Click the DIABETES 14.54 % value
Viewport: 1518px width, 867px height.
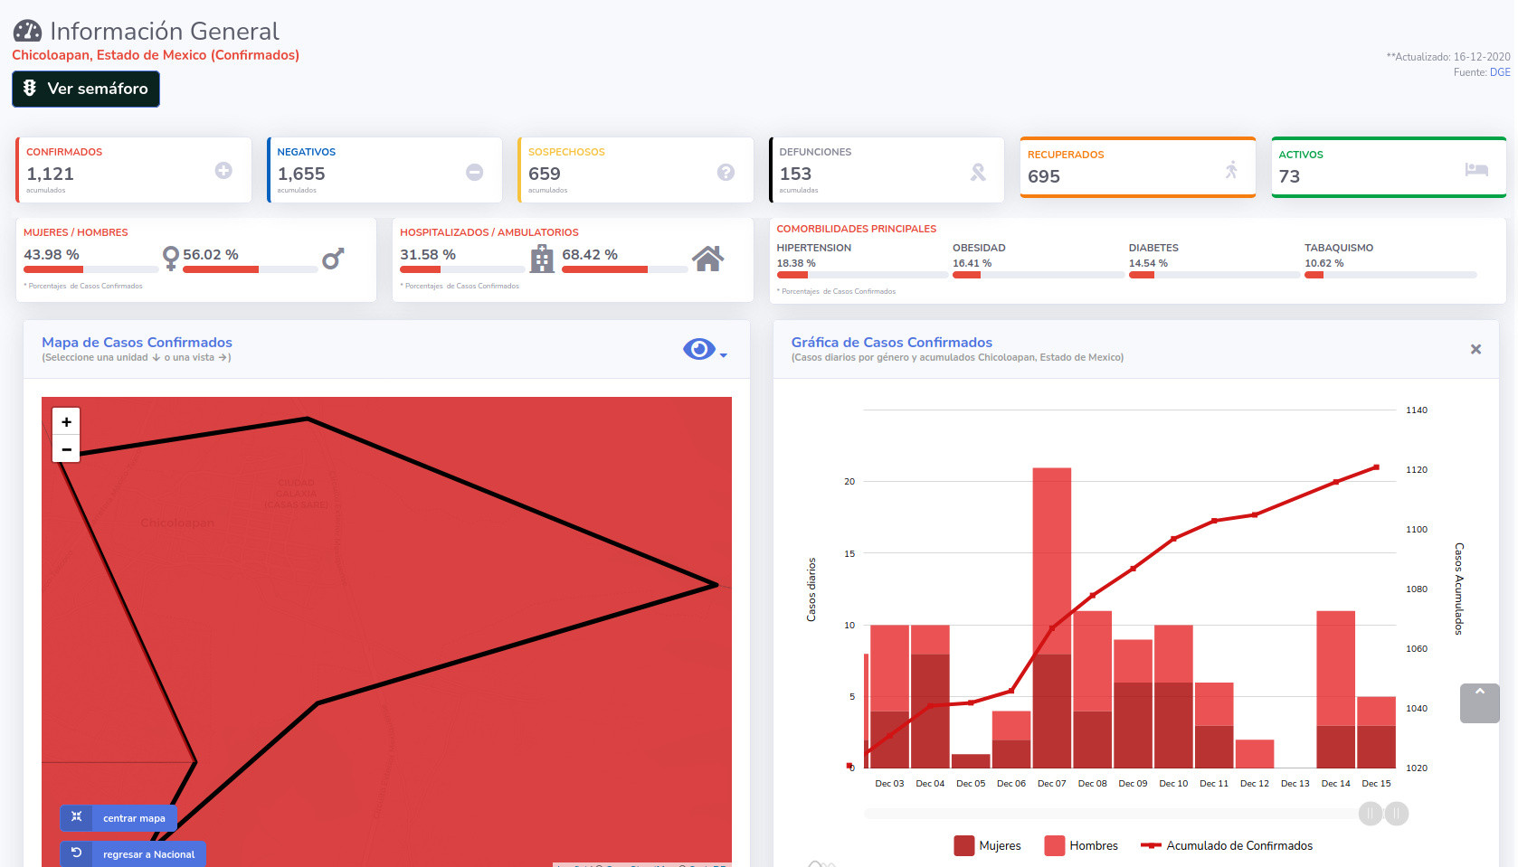point(1148,263)
